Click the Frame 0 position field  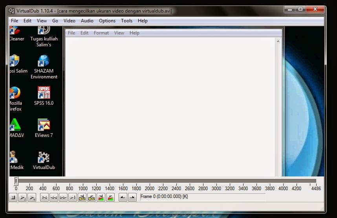click(203, 197)
